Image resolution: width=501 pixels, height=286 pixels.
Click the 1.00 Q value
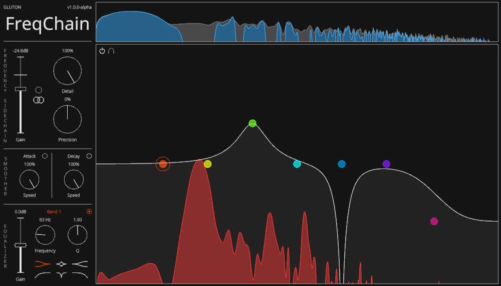pyautogui.click(x=78, y=219)
